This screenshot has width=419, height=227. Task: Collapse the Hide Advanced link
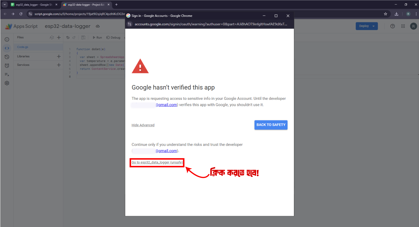143,125
